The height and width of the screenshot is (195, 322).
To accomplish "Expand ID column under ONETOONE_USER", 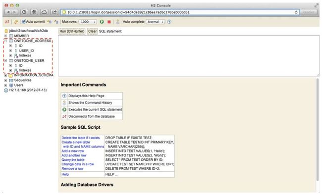I will click(11, 65).
